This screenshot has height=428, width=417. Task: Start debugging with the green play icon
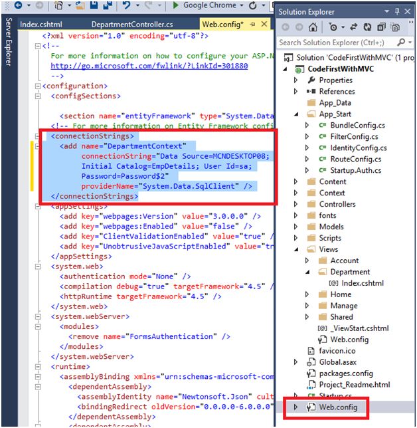coord(176,5)
